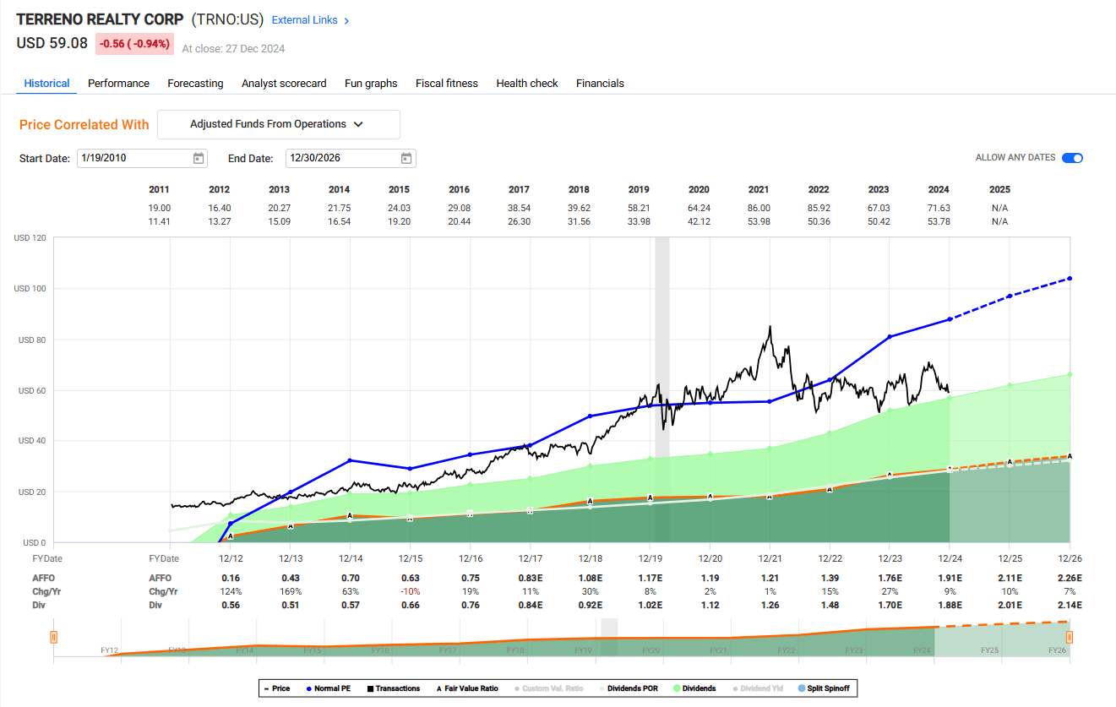The height and width of the screenshot is (707, 1116).
Task: Open the Financials tab
Action: [600, 83]
